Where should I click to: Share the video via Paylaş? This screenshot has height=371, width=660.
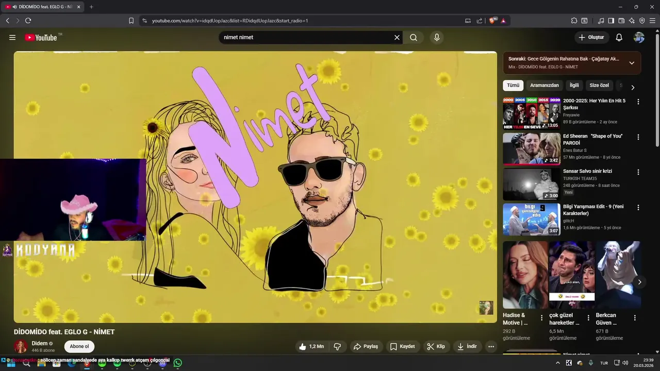click(x=366, y=347)
